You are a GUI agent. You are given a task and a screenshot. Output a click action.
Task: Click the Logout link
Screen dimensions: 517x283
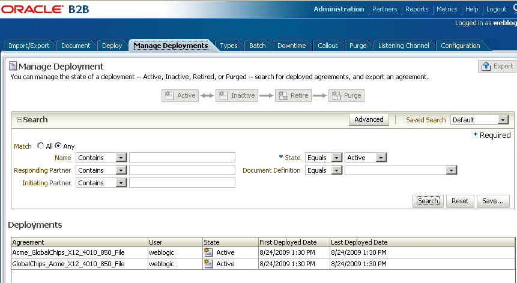tap(496, 9)
